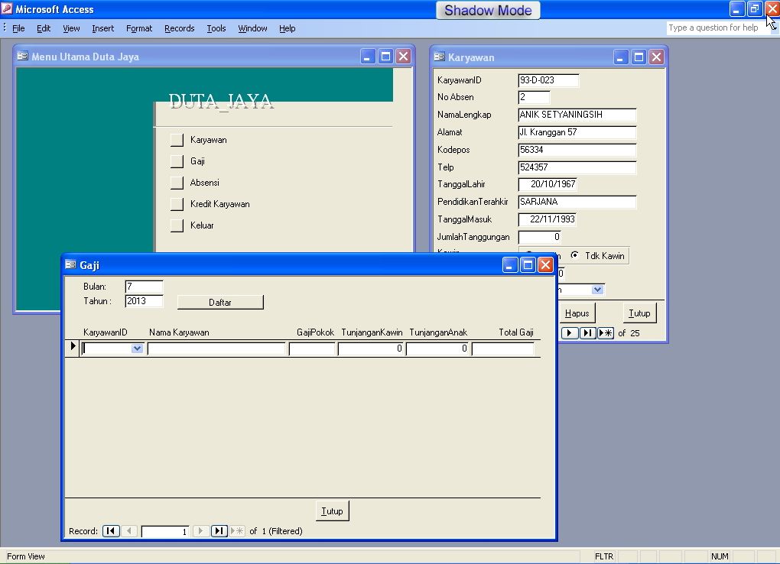Minimize the Gaji window

click(x=509, y=264)
